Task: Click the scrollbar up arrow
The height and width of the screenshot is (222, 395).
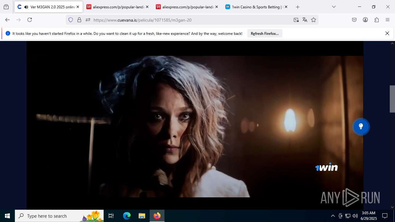Action: click(x=392, y=43)
